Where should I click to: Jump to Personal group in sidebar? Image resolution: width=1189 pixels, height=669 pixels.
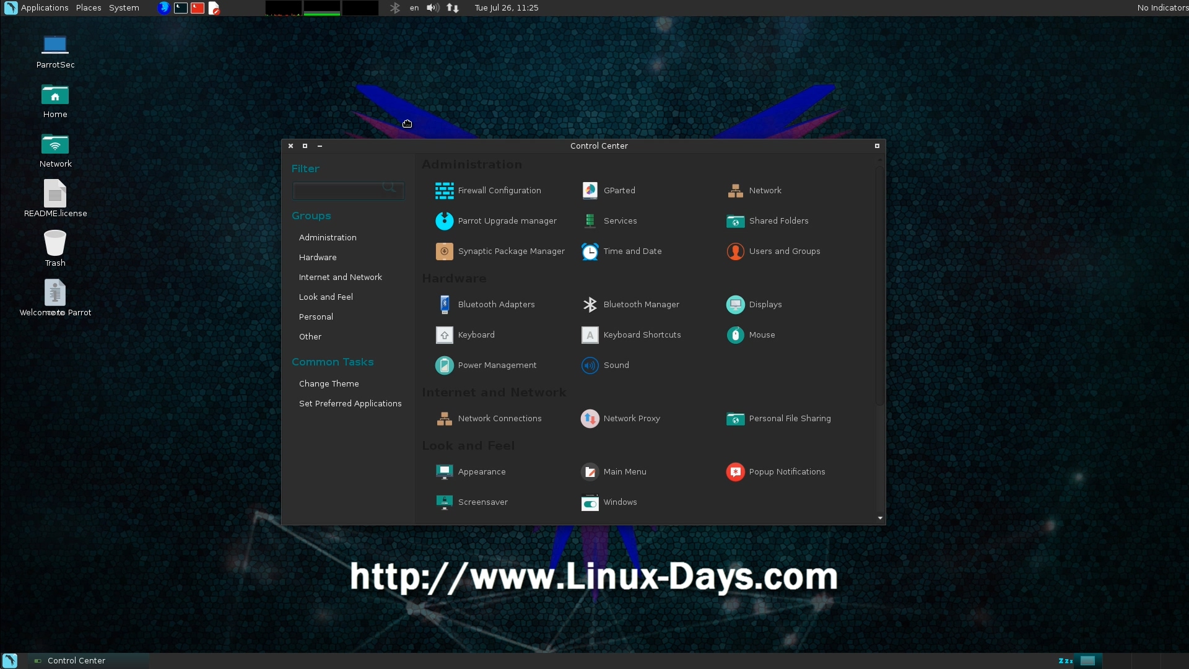click(x=316, y=317)
